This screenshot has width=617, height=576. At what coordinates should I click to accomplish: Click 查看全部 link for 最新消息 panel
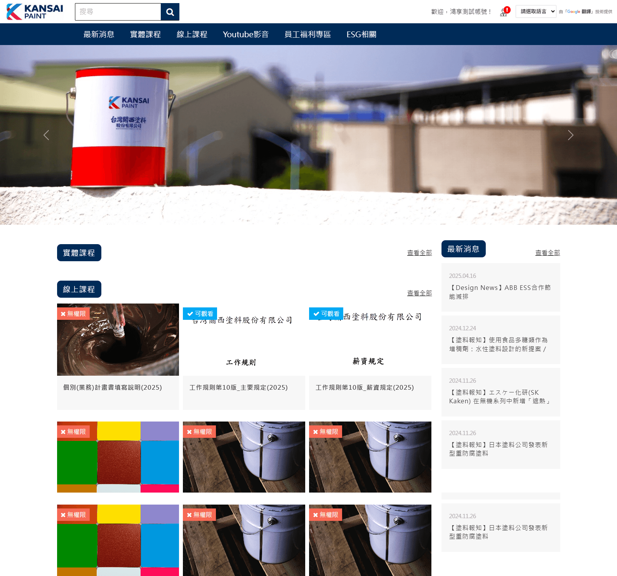point(547,253)
